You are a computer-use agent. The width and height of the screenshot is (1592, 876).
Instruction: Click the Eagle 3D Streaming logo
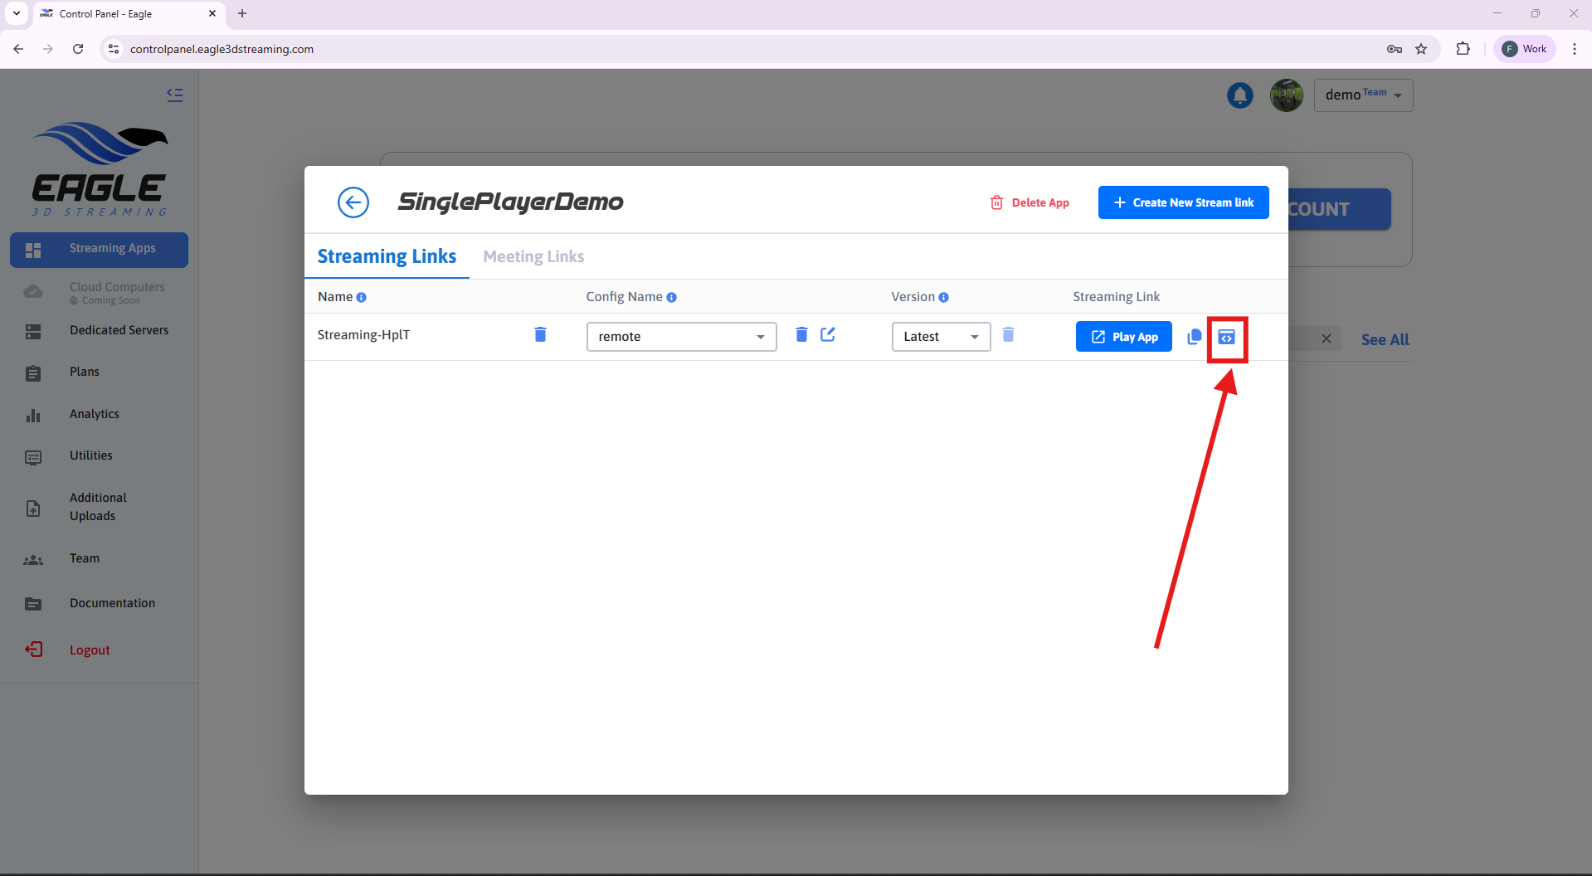[100, 169]
